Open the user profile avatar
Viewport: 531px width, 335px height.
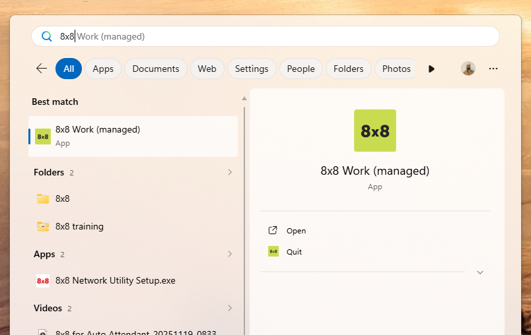(468, 69)
